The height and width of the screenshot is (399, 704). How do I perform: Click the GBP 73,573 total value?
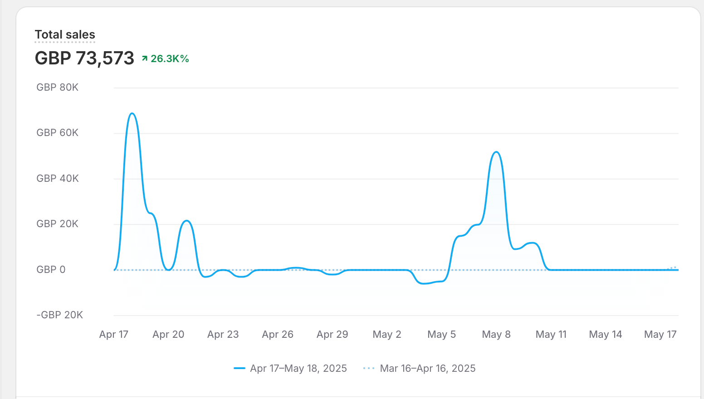pyautogui.click(x=84, y=58)
